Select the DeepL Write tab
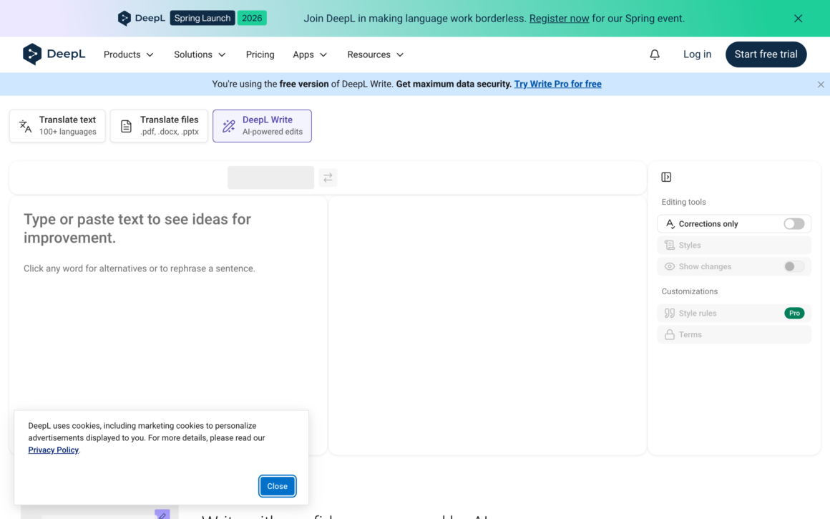830x519 pixels. click(262, 126)
